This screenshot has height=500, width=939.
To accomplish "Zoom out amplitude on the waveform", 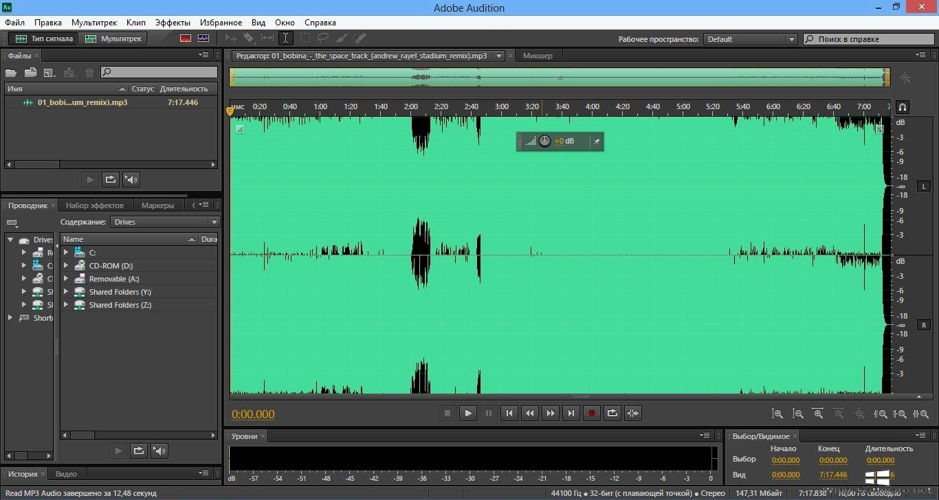I will (x=798, y=414).
